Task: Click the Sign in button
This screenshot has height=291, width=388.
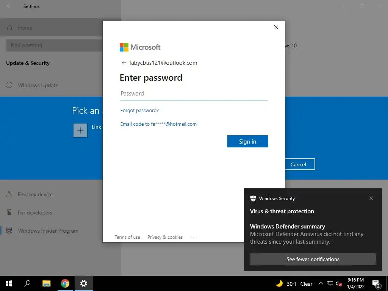Action: tap(248, 141)
